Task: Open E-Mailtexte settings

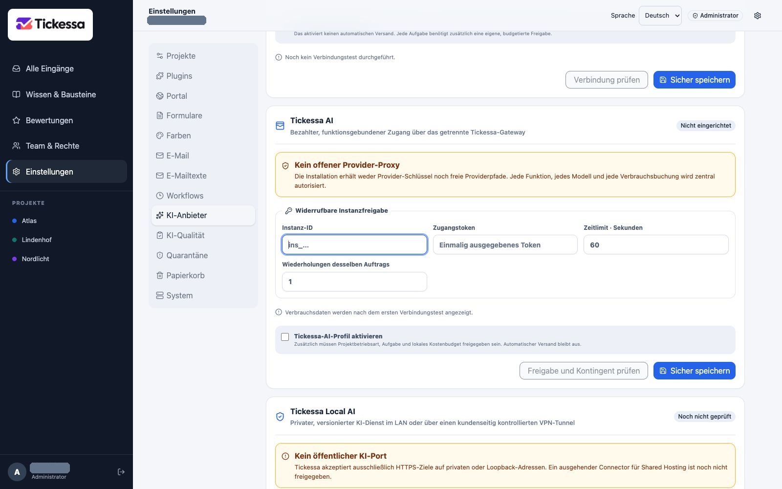Action: point(203,176)
